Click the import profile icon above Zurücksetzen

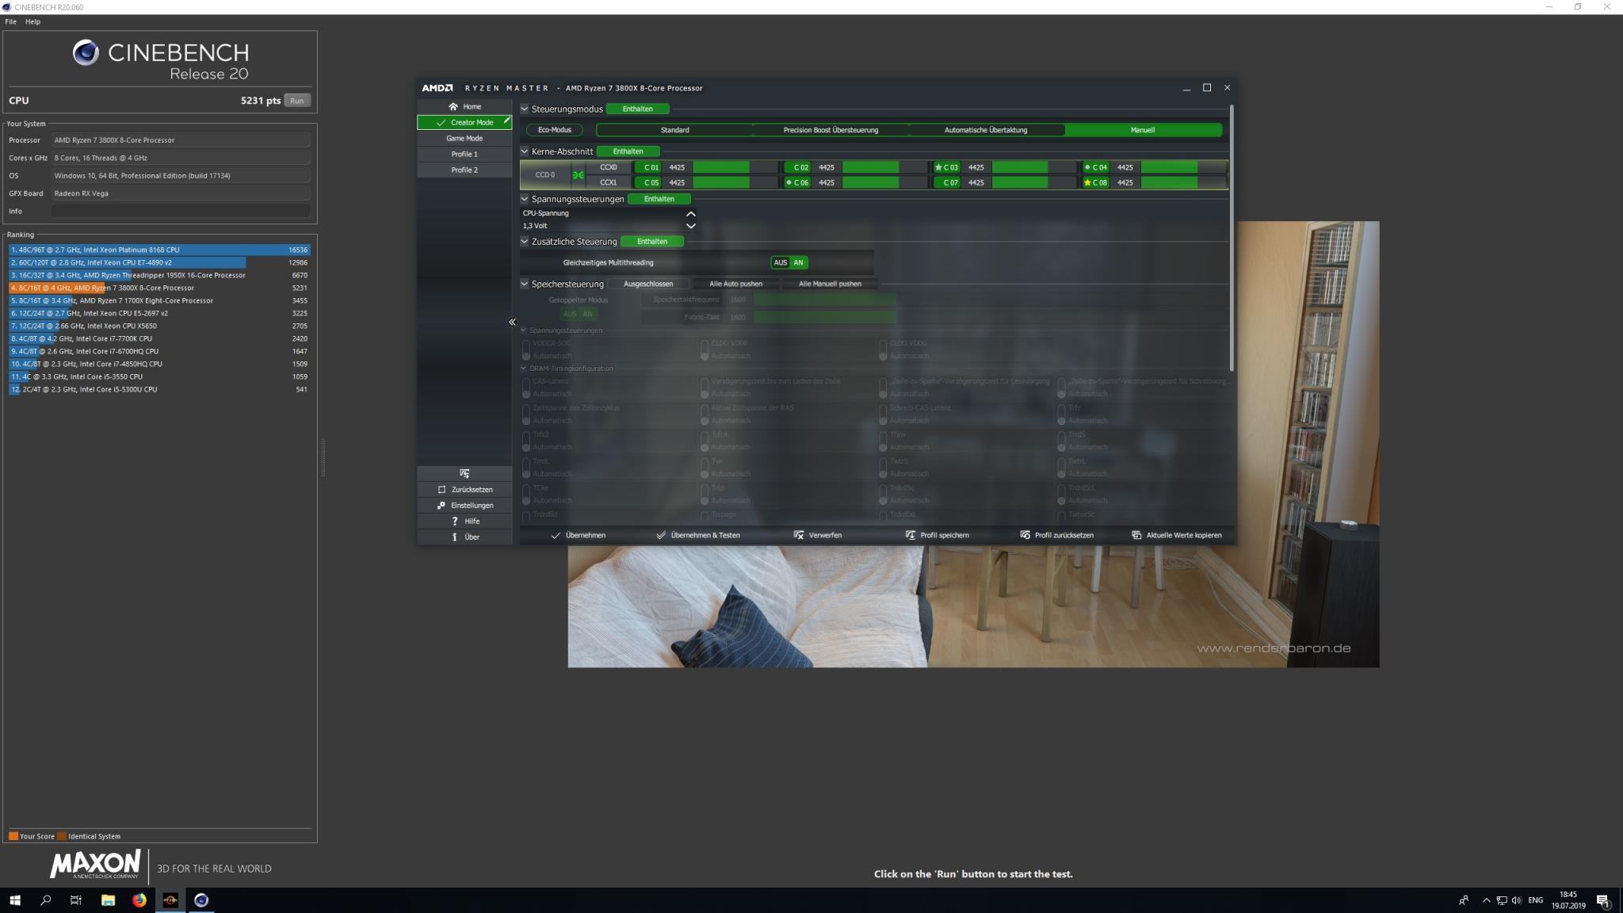[x=464, y=473]
